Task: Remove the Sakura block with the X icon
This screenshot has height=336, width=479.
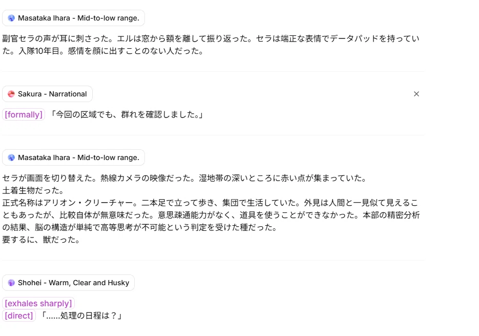Action: pyautogui.click(x=416, y=94)
